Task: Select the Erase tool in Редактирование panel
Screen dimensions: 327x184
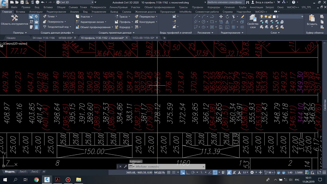Action: [242, 17]
